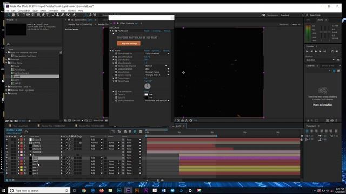Select the Zoom magnifier tool

tap(18, 15)
